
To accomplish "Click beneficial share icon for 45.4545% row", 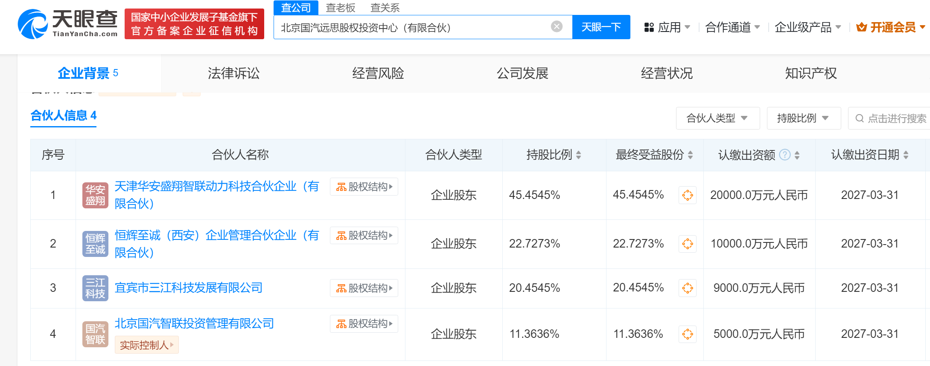I will point(688,195).
